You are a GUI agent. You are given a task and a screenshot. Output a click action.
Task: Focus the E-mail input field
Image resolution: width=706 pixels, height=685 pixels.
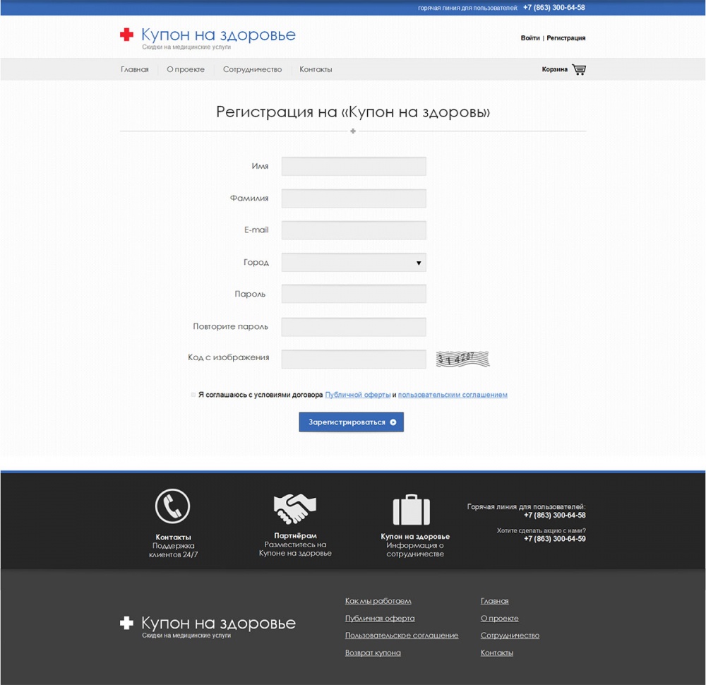(354, 230)
